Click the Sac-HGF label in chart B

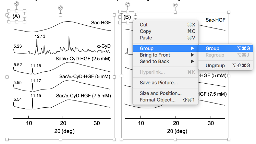coord(215,20)
